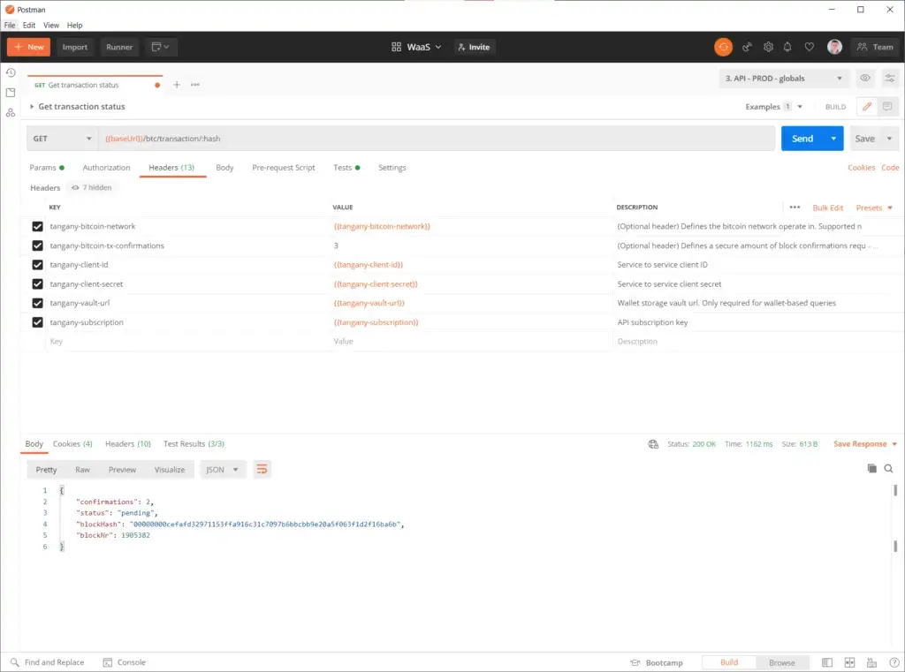Open History sidebar icon
This screenshot has height=672, width=905.
pyautogui.click(x=11, y=72)
